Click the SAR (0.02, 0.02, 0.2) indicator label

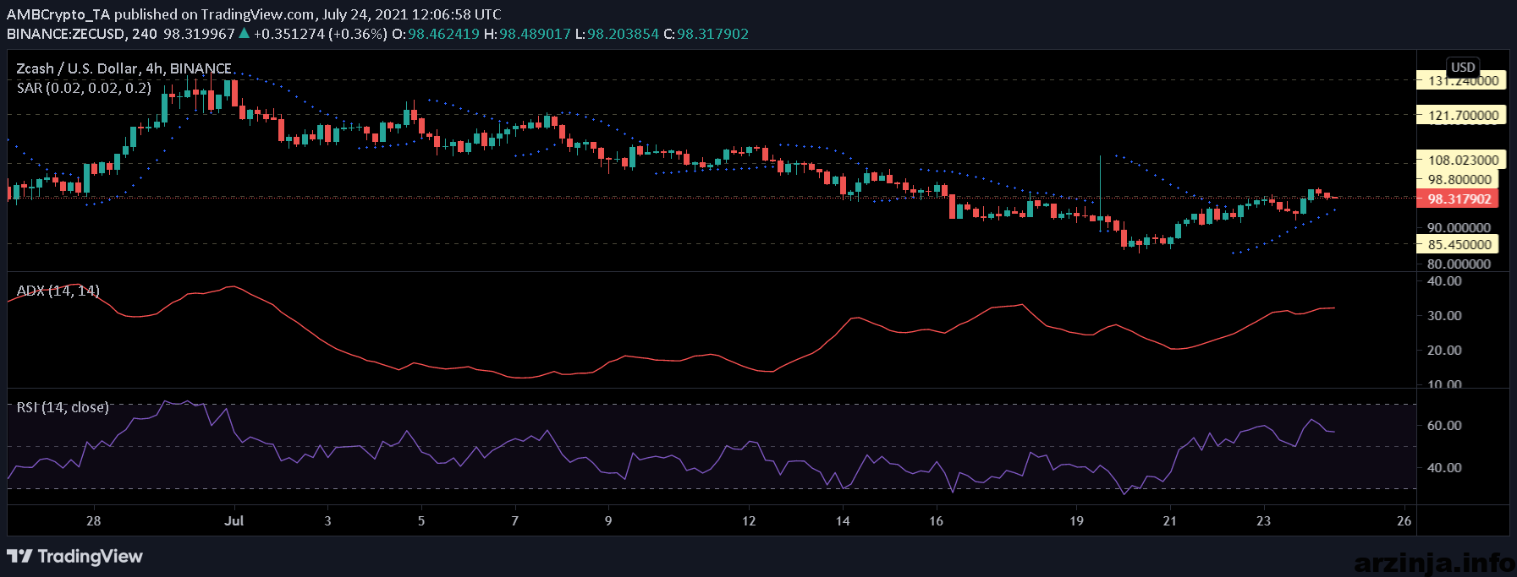click(x=84, y=88)
